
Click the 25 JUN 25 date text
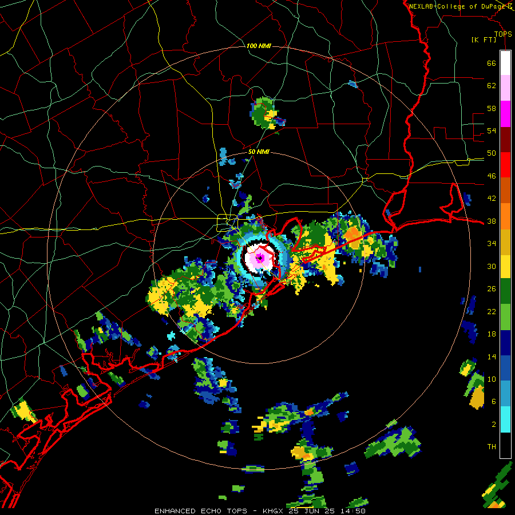click(x=312, y=511)
